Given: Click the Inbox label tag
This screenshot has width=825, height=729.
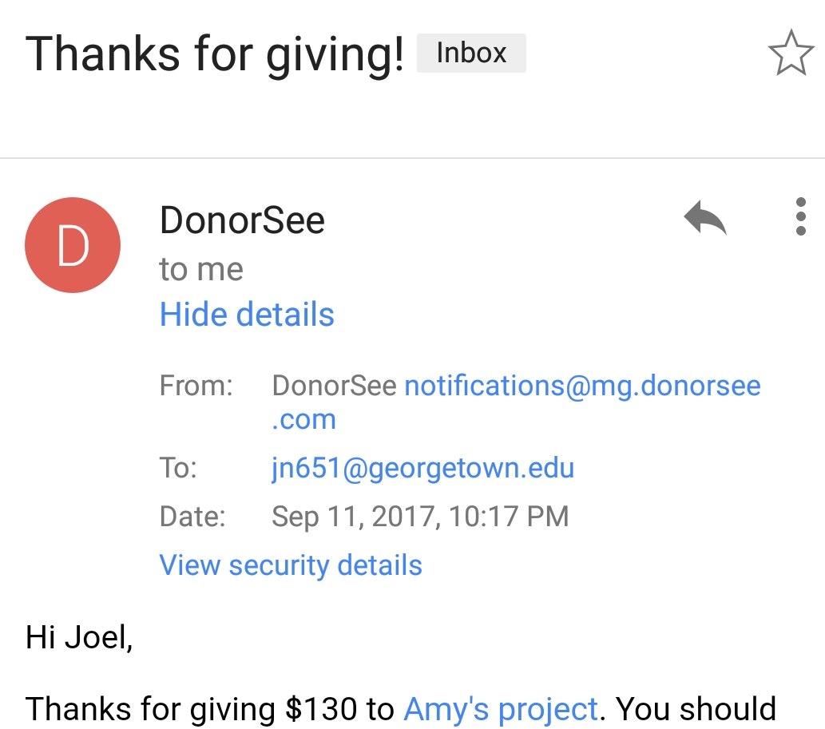Looking at the screenshot, I should tap(471, 53).
